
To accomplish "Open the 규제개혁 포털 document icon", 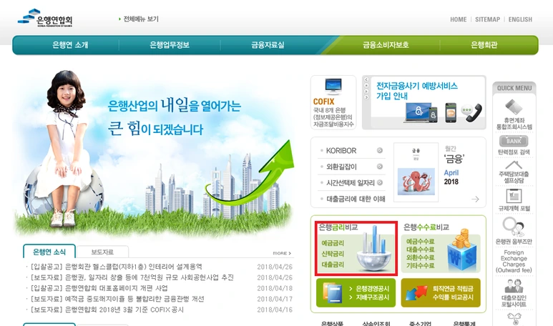I will [x=514, y=196].
